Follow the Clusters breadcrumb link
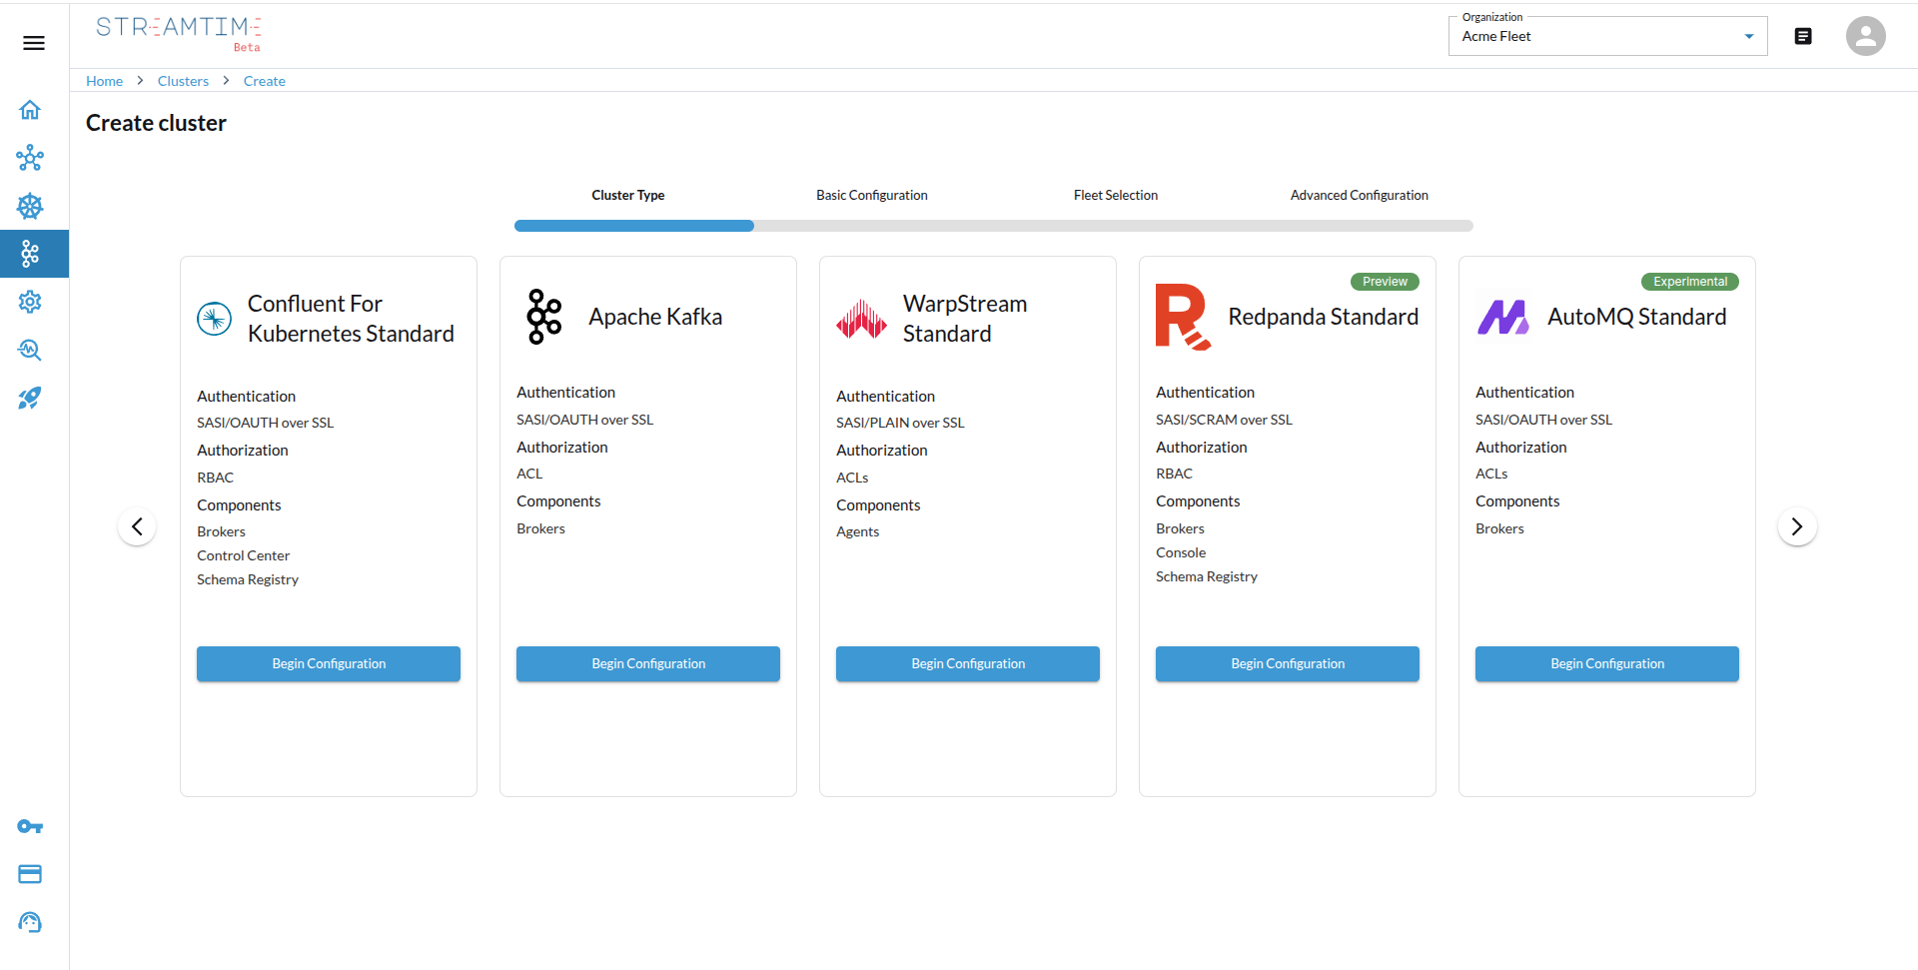The height and width of the screenshot is (970, 1918). coord(183,81)
